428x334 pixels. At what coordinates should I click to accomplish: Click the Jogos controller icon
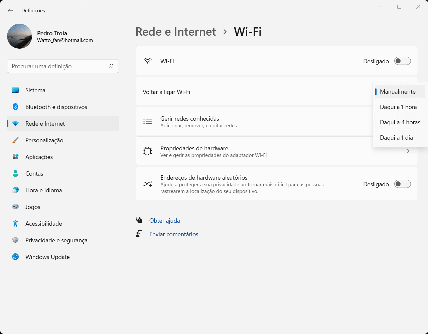(15, 207)
